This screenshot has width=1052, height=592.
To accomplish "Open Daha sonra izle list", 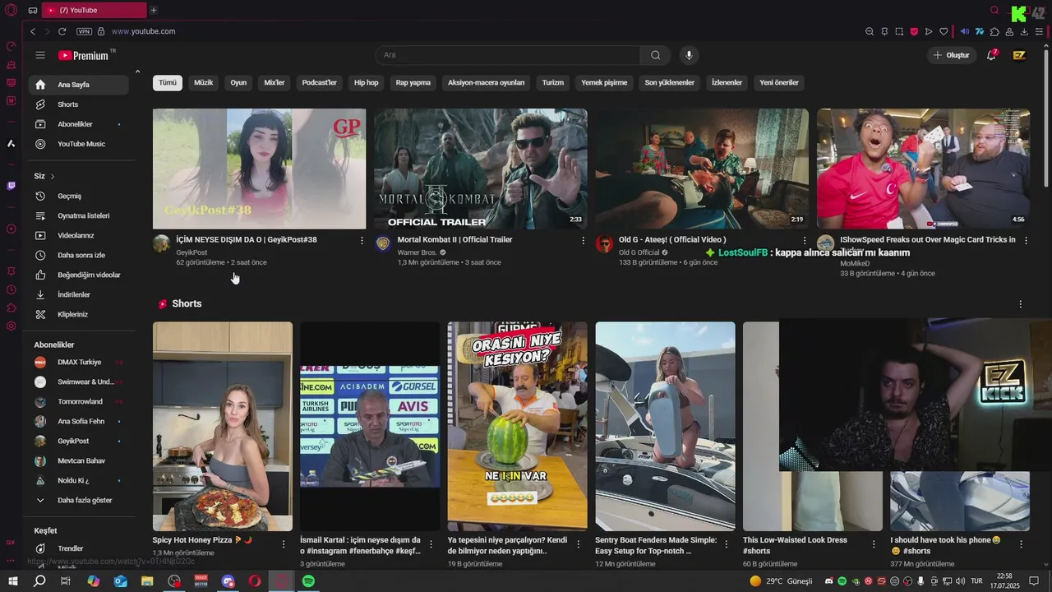I will (79, 255).
